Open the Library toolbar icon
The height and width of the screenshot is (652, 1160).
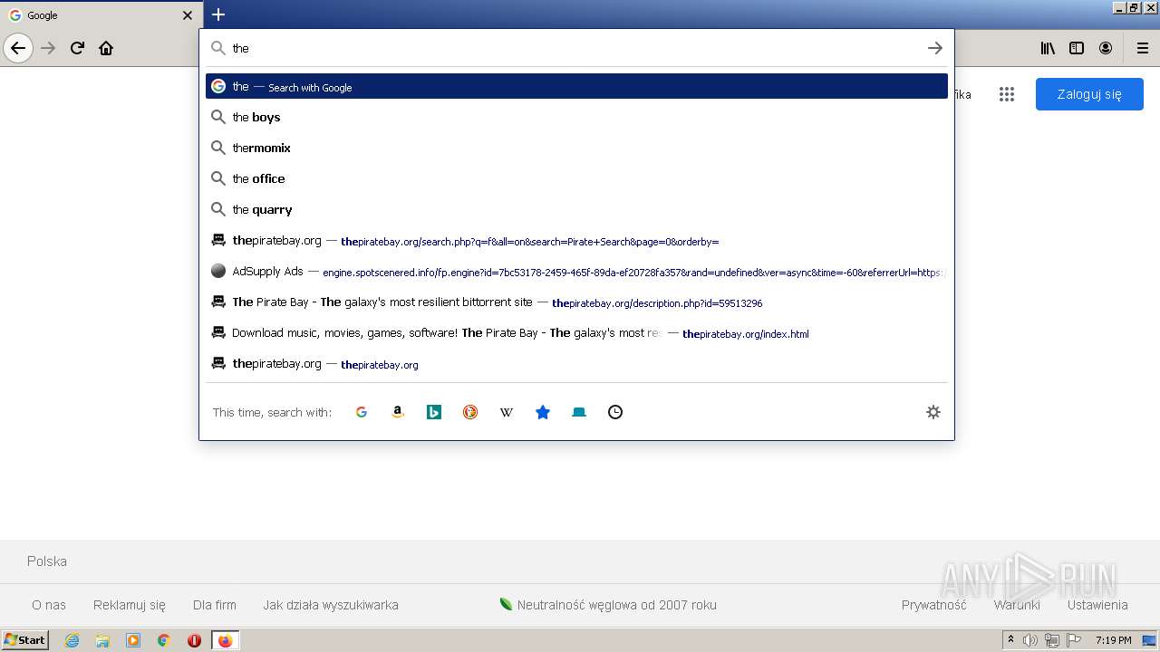1048,48
